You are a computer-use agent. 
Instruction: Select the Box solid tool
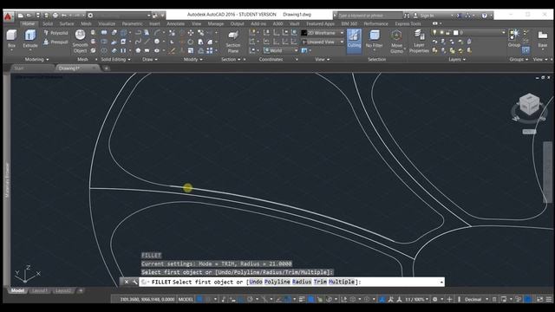pos(11,38)
